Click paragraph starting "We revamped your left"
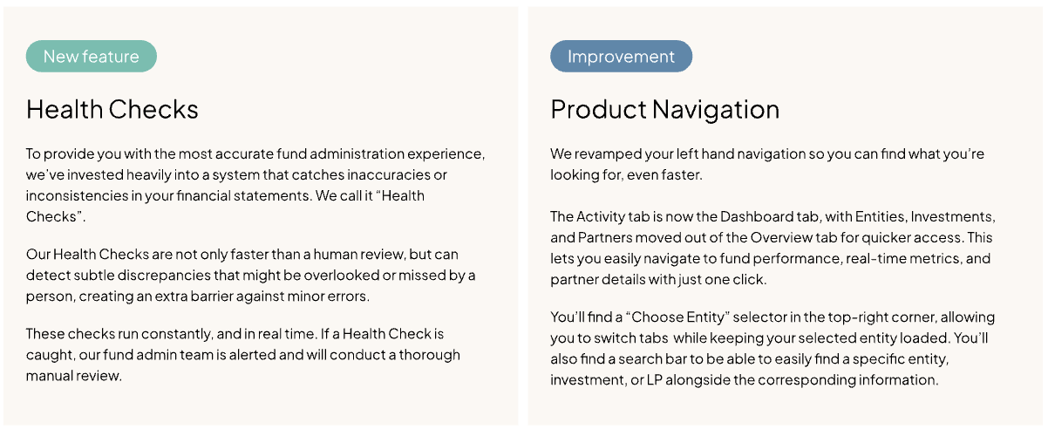 tap(766, 164)
